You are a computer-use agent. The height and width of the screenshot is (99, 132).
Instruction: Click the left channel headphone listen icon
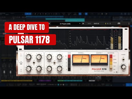[21, 56]
